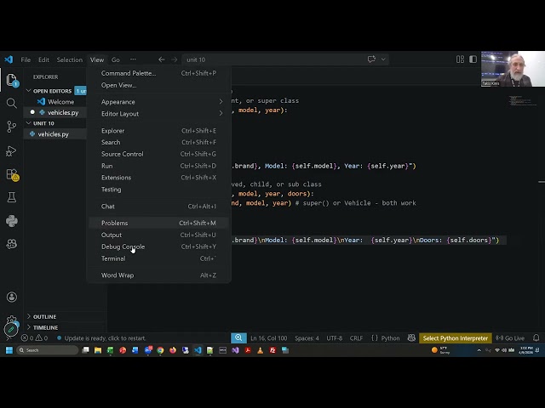Open the Explorer activity bar icon
Image resolution: width=545 pixels, height=408 pixels.
tap(11, 79)
